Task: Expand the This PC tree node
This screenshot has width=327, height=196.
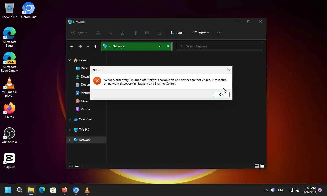Action: [69, 130]
